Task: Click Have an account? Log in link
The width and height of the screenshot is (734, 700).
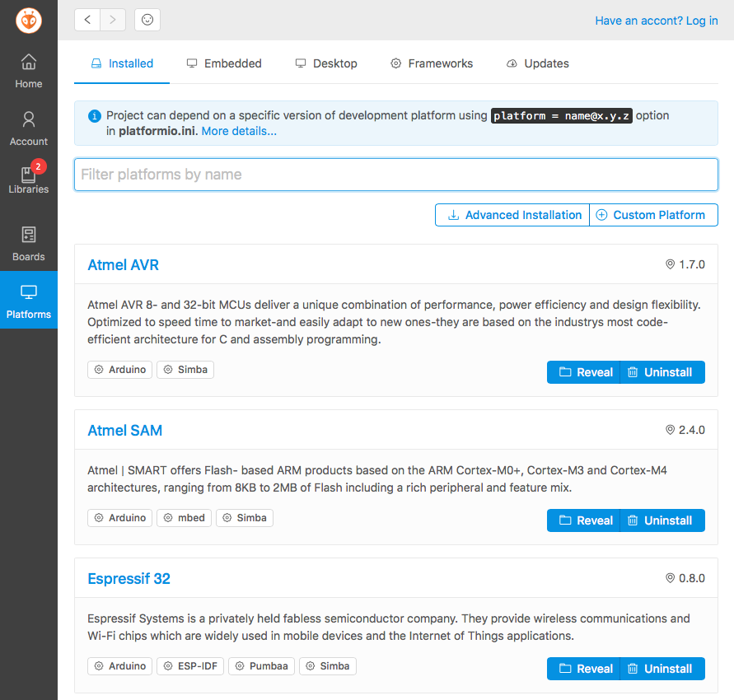Action: coord(657,21)
